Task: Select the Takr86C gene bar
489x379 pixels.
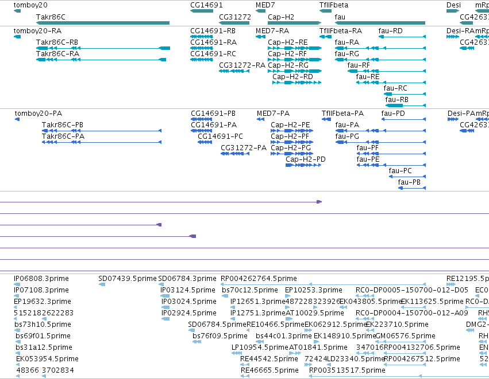Action: pyautogui.click(x=103, y=23)
